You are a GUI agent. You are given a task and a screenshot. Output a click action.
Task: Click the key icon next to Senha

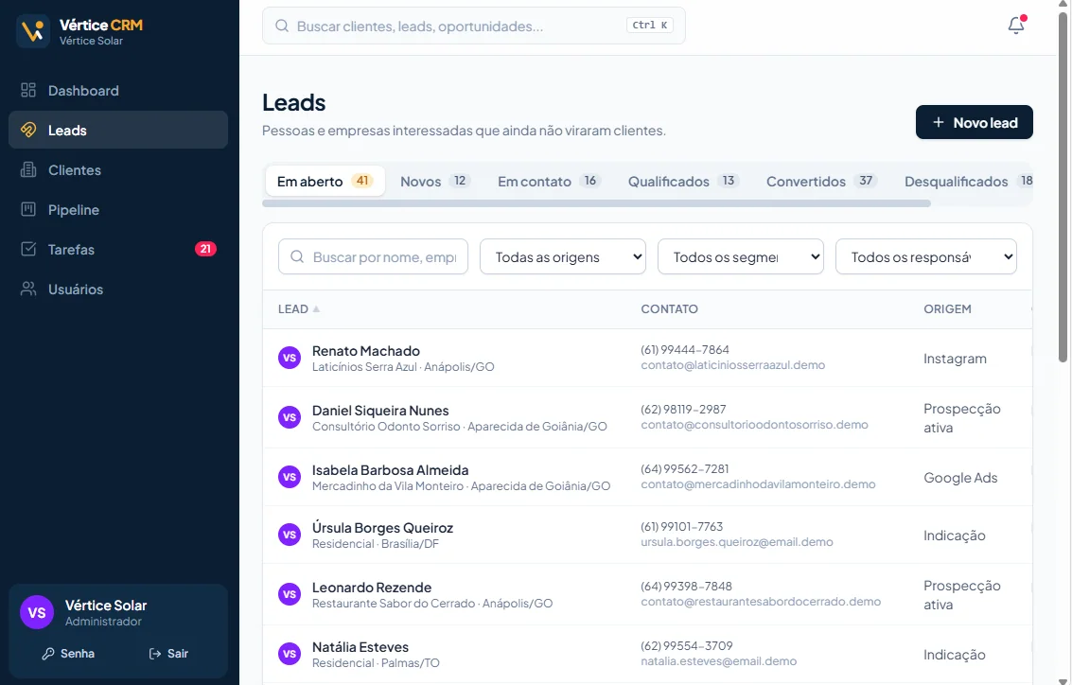pyautogui.click(x=48, y=654)
